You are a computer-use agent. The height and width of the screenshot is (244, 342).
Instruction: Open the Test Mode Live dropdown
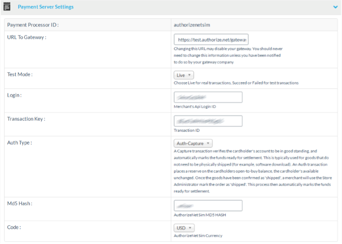(x=184, y=75)
